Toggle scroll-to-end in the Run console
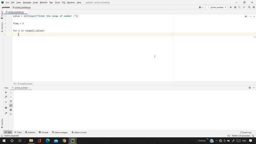This screenshot has width=256, height=144. click(11, 106)
